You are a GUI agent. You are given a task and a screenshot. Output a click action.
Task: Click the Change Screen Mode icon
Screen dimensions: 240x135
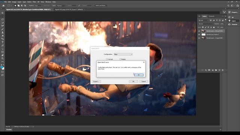(x=3, y=75)
